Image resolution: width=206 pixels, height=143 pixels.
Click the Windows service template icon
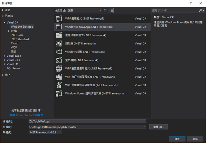pyautogui.click(x=59, y=52)
